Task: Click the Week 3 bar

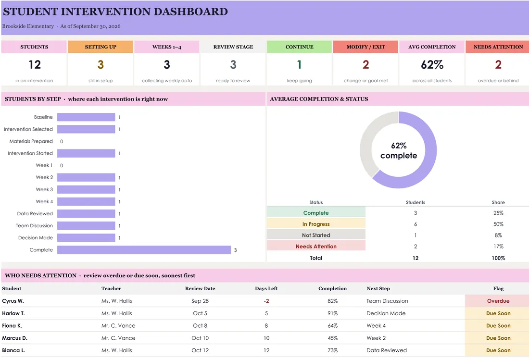Action: (86, 189)
